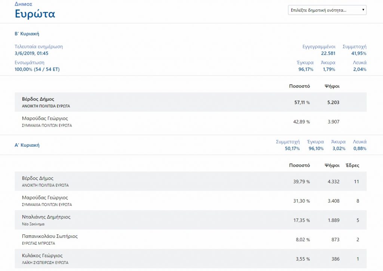383x271 pixels.
Task: Click Βέρδος Δήμος in the second-round results
Action: coord(38,99)
